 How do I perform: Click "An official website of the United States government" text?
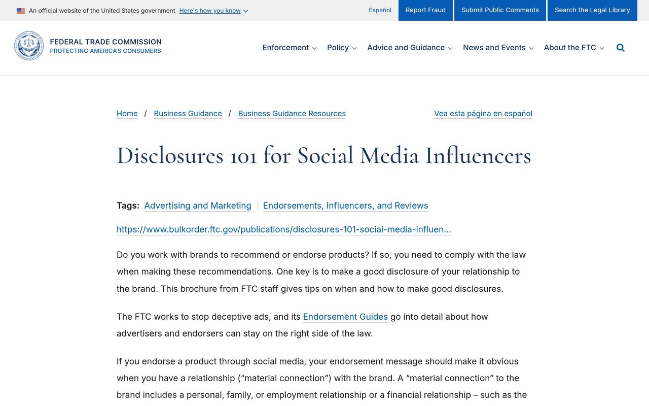pyautogui.click(x=102, y=11)
